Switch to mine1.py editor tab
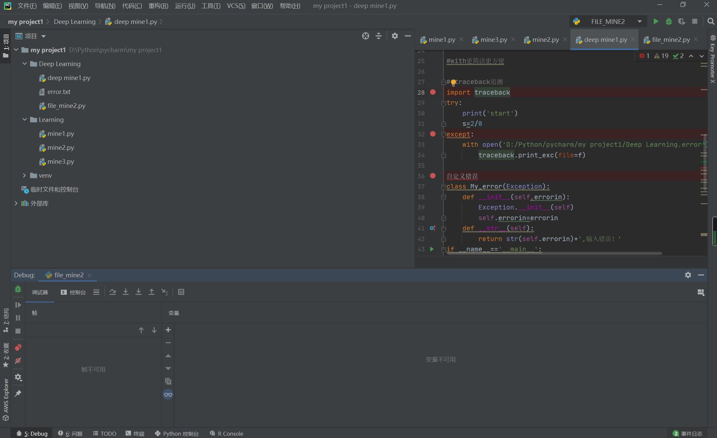 tap(441, 40)
